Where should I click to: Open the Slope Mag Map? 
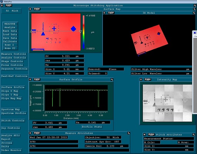pyautogui.click(x=12, y=99)
